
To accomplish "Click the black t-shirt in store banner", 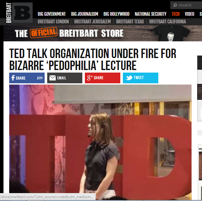I will (171, 33).
